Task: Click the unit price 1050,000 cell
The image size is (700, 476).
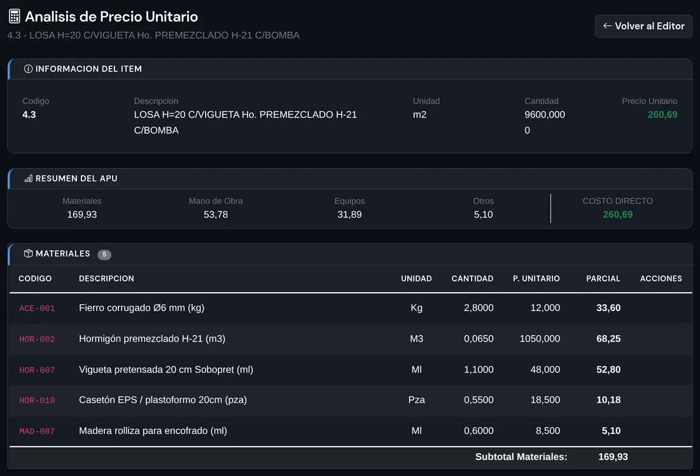Action: pyautogui.click(x=540, y=339)
